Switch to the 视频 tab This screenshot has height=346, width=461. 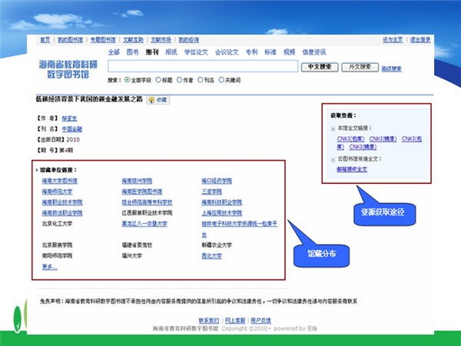pos(290,52)
